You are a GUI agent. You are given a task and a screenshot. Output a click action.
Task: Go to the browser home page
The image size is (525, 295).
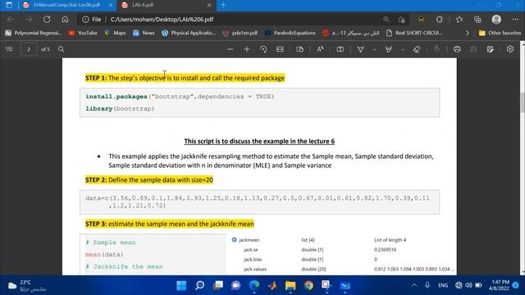point(65,20)
